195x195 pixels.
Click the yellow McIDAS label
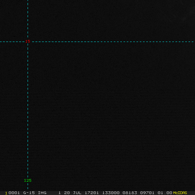point(180,193)
